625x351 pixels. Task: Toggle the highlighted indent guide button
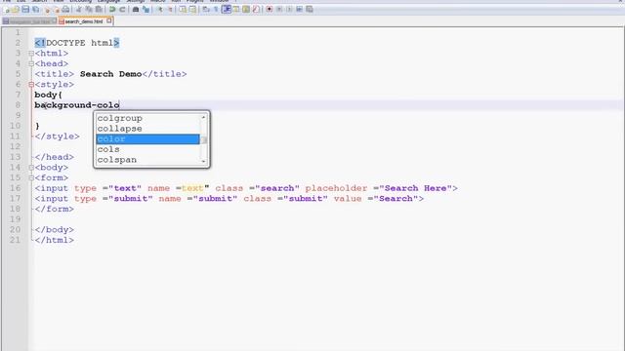[227, 9]
